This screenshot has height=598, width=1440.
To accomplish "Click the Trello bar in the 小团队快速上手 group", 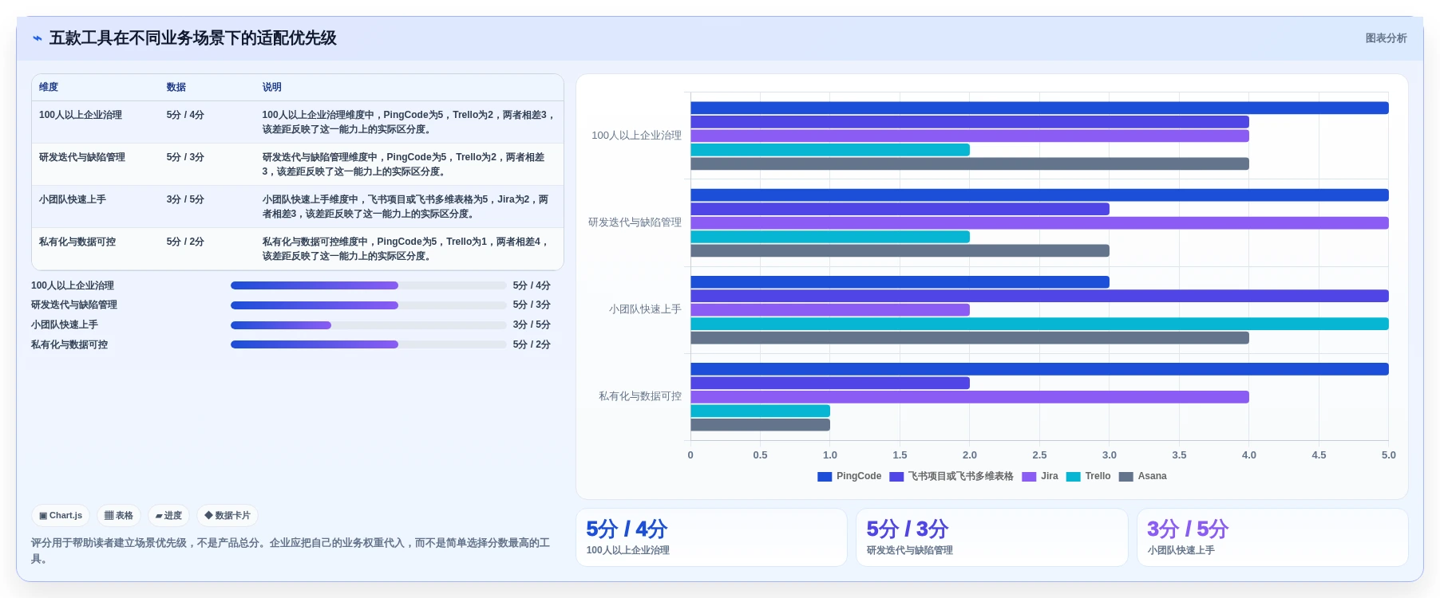I will click(1039, 324).
